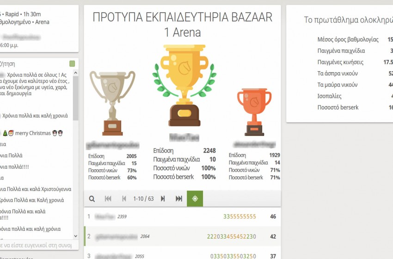Viewport: 393px width, 259px height.
Task: Click the tournament title heading
Action: pos(183,25)
